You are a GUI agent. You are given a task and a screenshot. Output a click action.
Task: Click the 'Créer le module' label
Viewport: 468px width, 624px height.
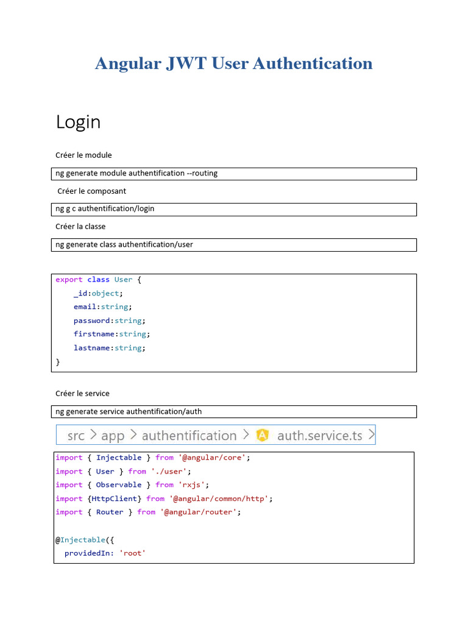click(x=83, y=155)
